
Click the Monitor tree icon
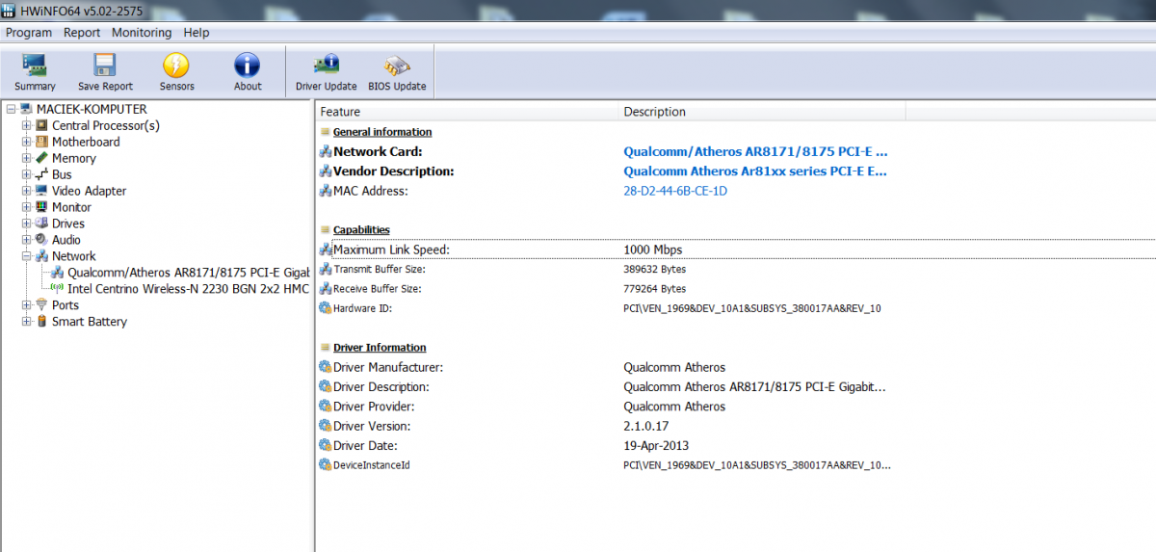pos(42,207)
